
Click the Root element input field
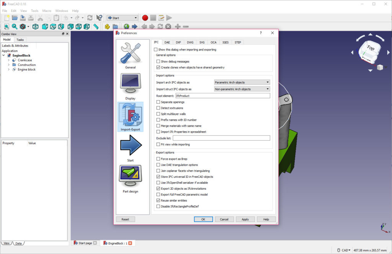point(223,96)
